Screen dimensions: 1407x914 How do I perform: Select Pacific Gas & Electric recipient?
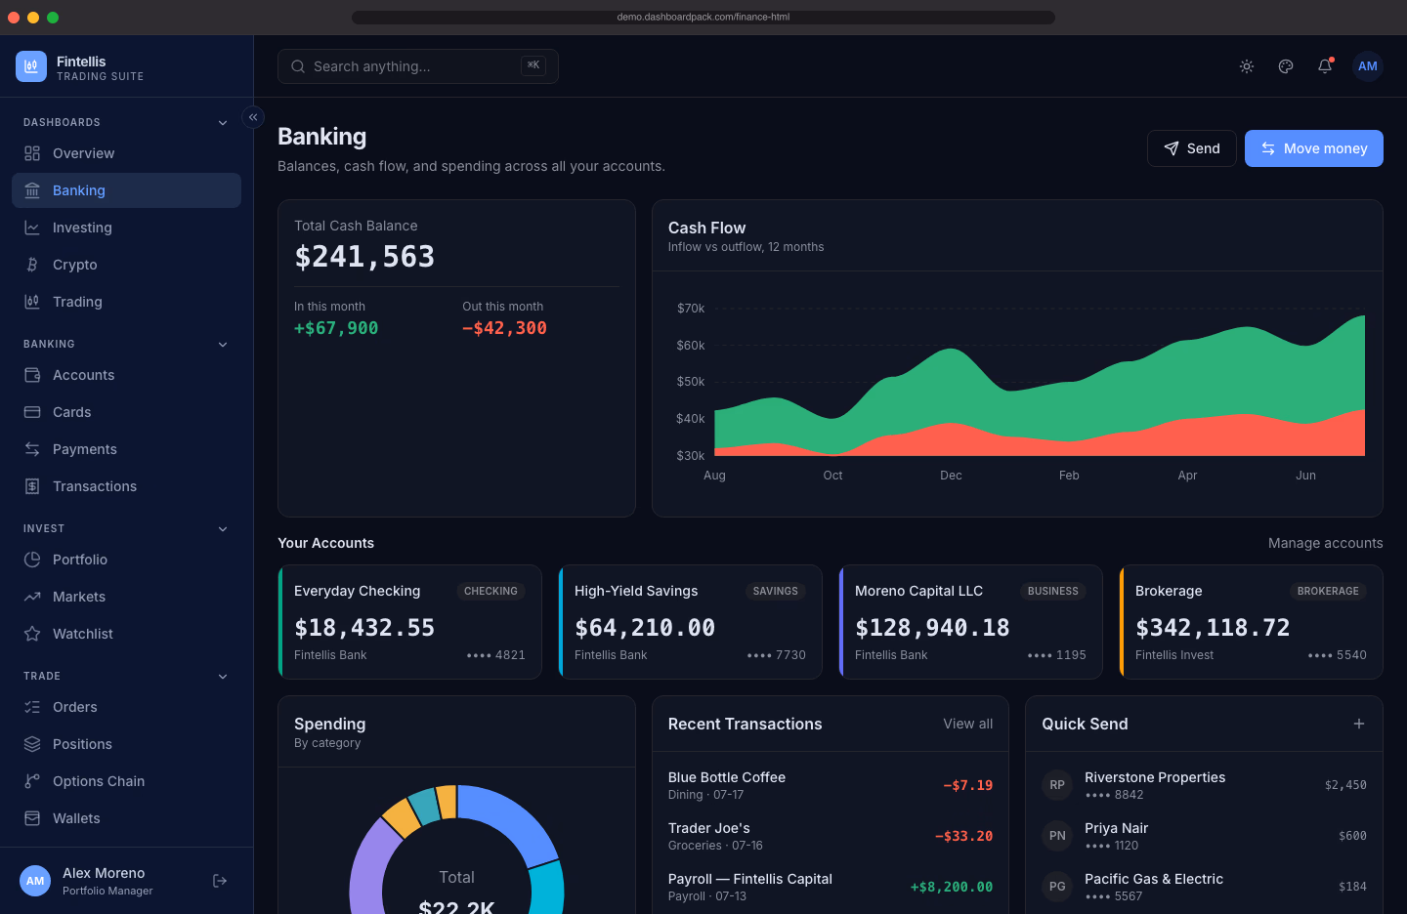pyautogui.click(x=1204, y=887)
